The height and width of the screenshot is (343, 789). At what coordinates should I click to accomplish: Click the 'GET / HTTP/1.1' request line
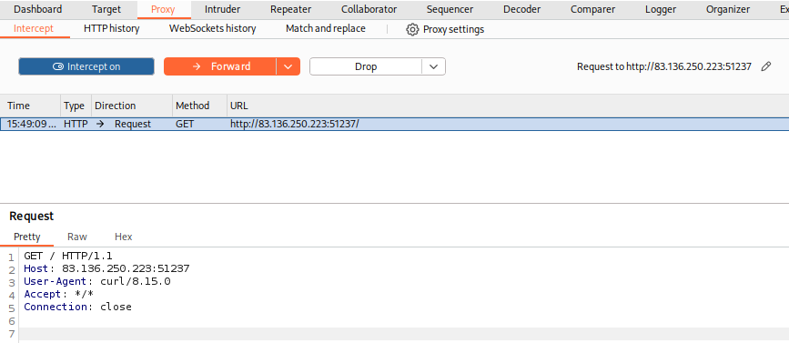tap(68, 257)
